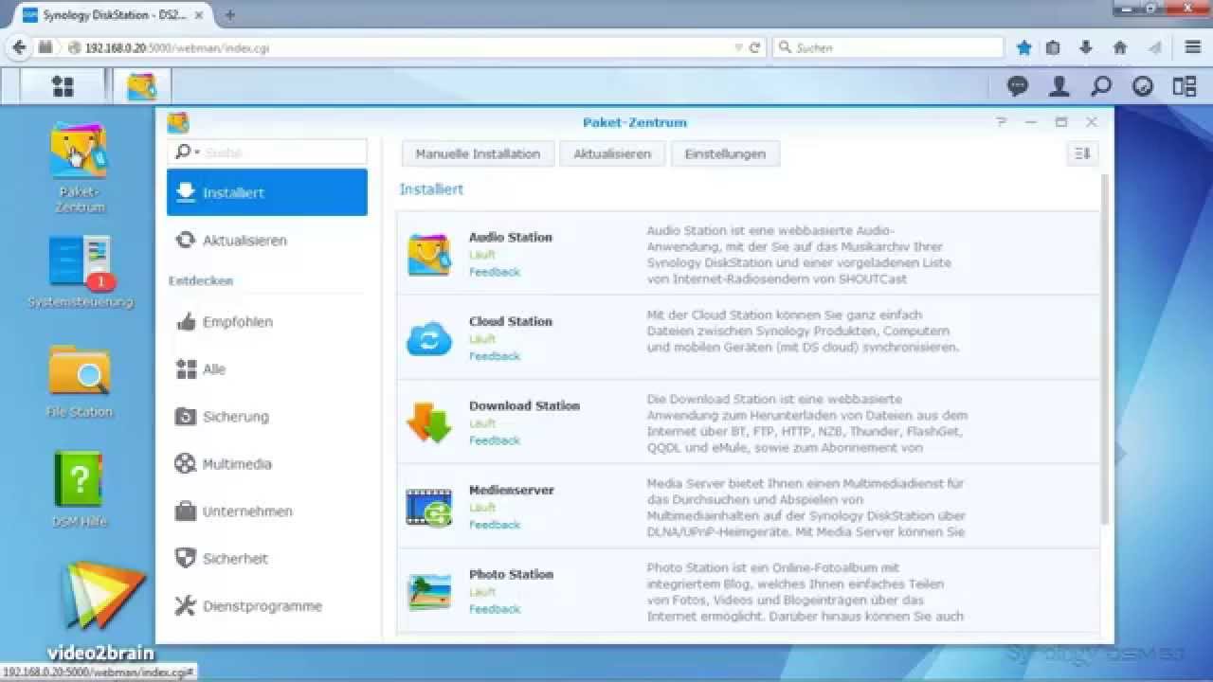
Task: Select the Synology DiskStation browser tab
Action: (x=116, y=15)
